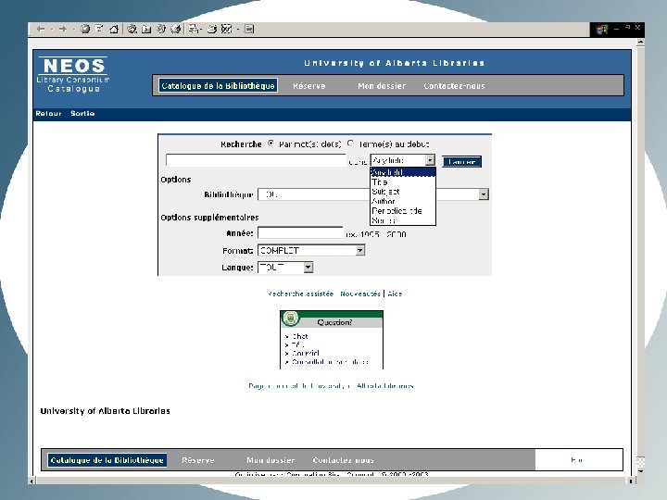Click the crest icon in Question box
Image resolution: width=667 pixels, height=500 pixels.
pyautogui.click(x=291, y=318)
